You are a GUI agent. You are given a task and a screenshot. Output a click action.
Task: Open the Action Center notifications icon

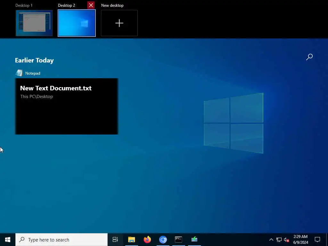click(x=317, y=240)
